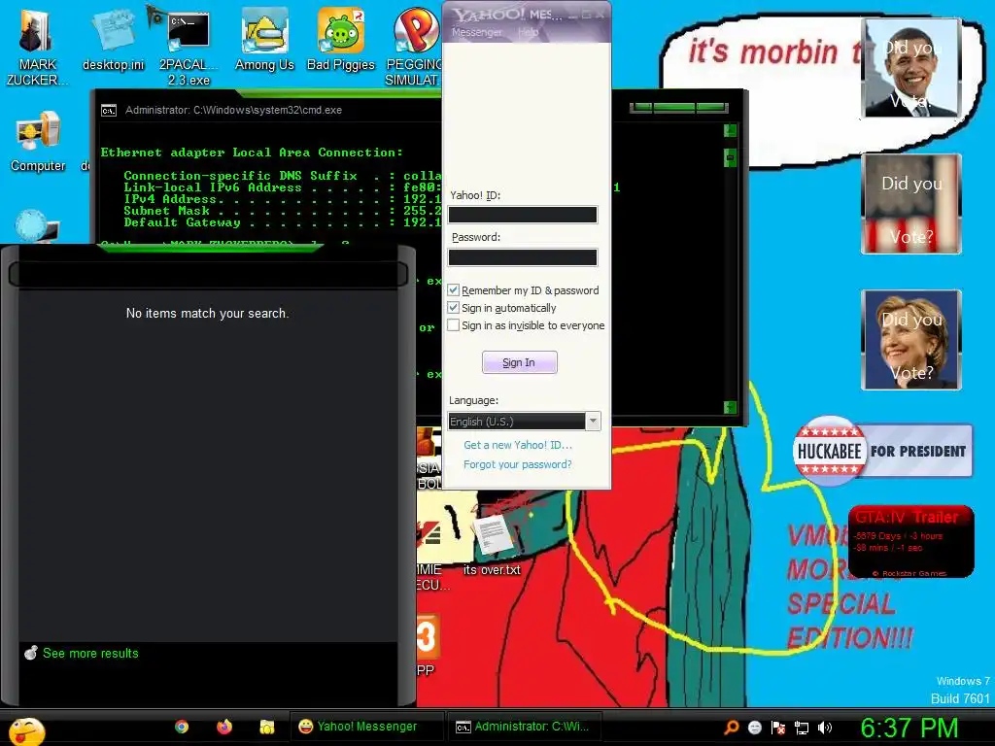Switch to the Administrator cmd taskbar button
Screen dimensions: 995x746
pos(524,727)
